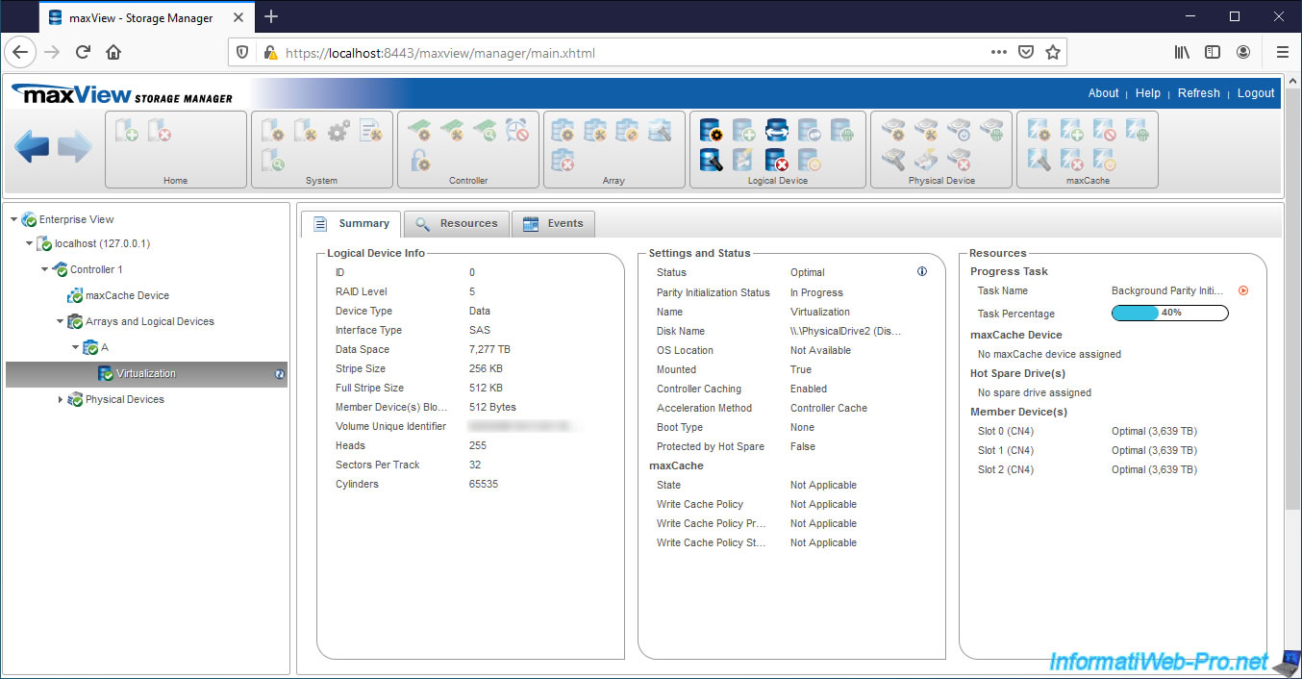
Task: Select maxCache Device in the tree
Action: click(127, 295)
